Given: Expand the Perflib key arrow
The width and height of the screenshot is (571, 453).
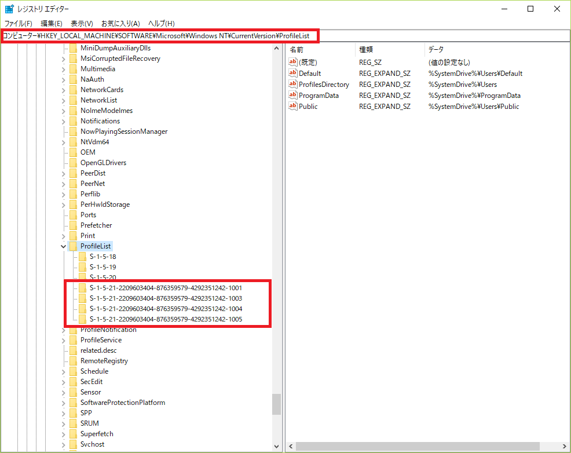Looking at the screenshot, I should (x=64, y=194).
